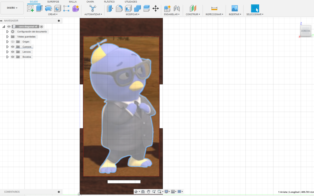
Task: Switch to the PLÁSTICO tab
Action: [x=109, y=2]
